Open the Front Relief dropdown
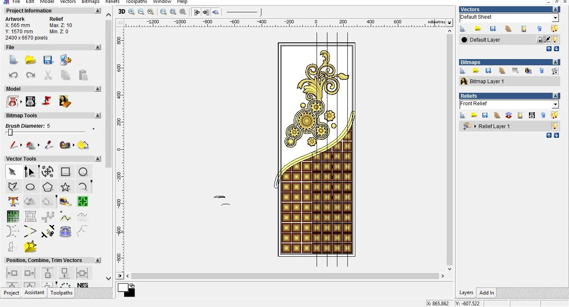Screen dimensions: 569x307 pos(555,104)
